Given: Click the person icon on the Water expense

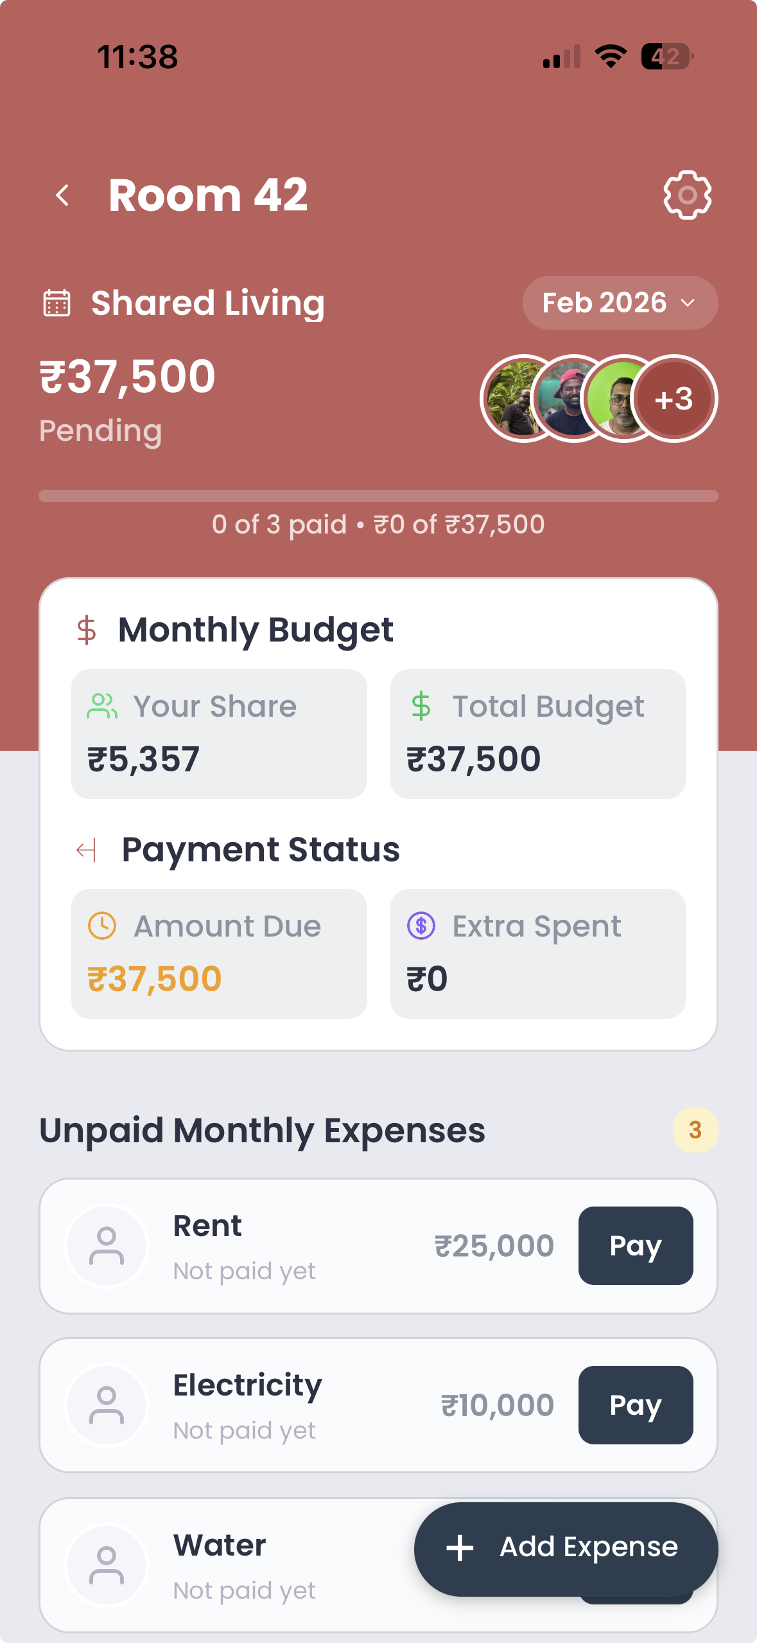Looking at the screenshot, I should (107, 1565).
